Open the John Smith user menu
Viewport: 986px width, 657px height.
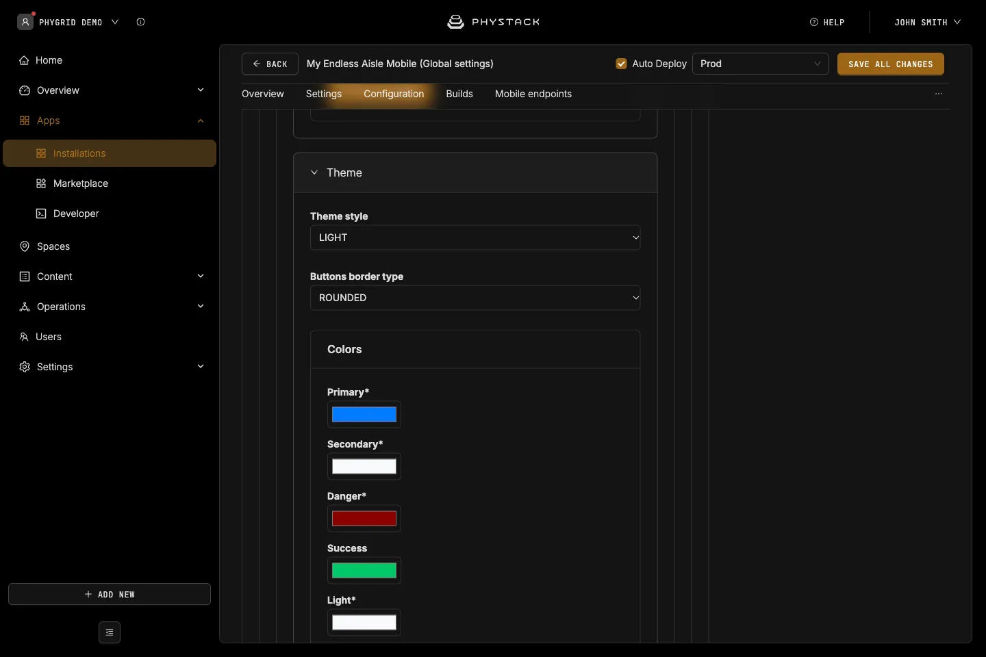928,22
